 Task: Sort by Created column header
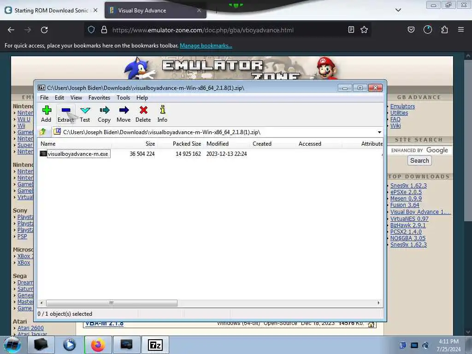273,144
